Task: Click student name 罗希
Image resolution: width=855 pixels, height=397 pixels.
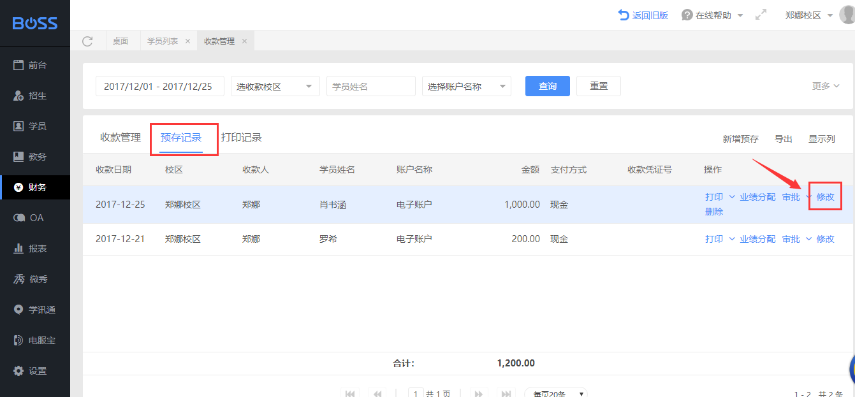Action: pyautogui.click(x=328, y=239)
